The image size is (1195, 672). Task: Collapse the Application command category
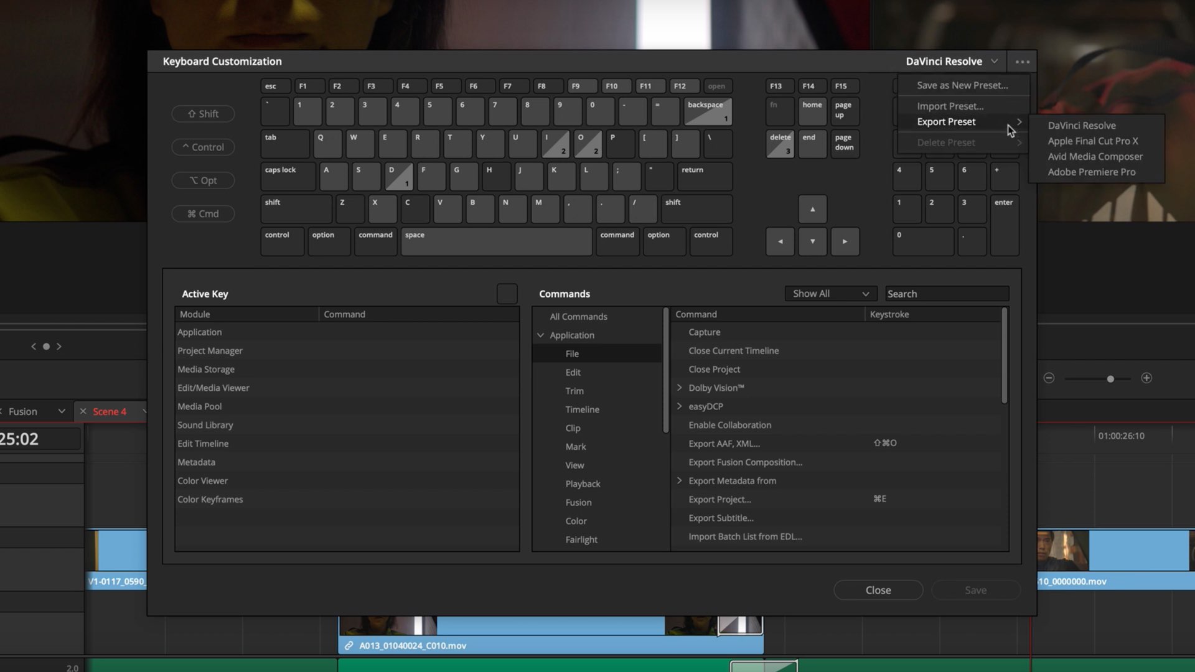pyautogui.click(x=540, y=335)
